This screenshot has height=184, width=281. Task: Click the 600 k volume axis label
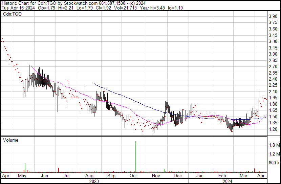pyautogui.click(x=274, y=163)
